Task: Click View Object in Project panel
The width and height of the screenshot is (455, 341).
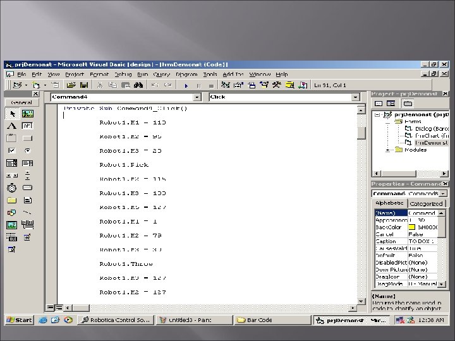Action: click(391, 104)
